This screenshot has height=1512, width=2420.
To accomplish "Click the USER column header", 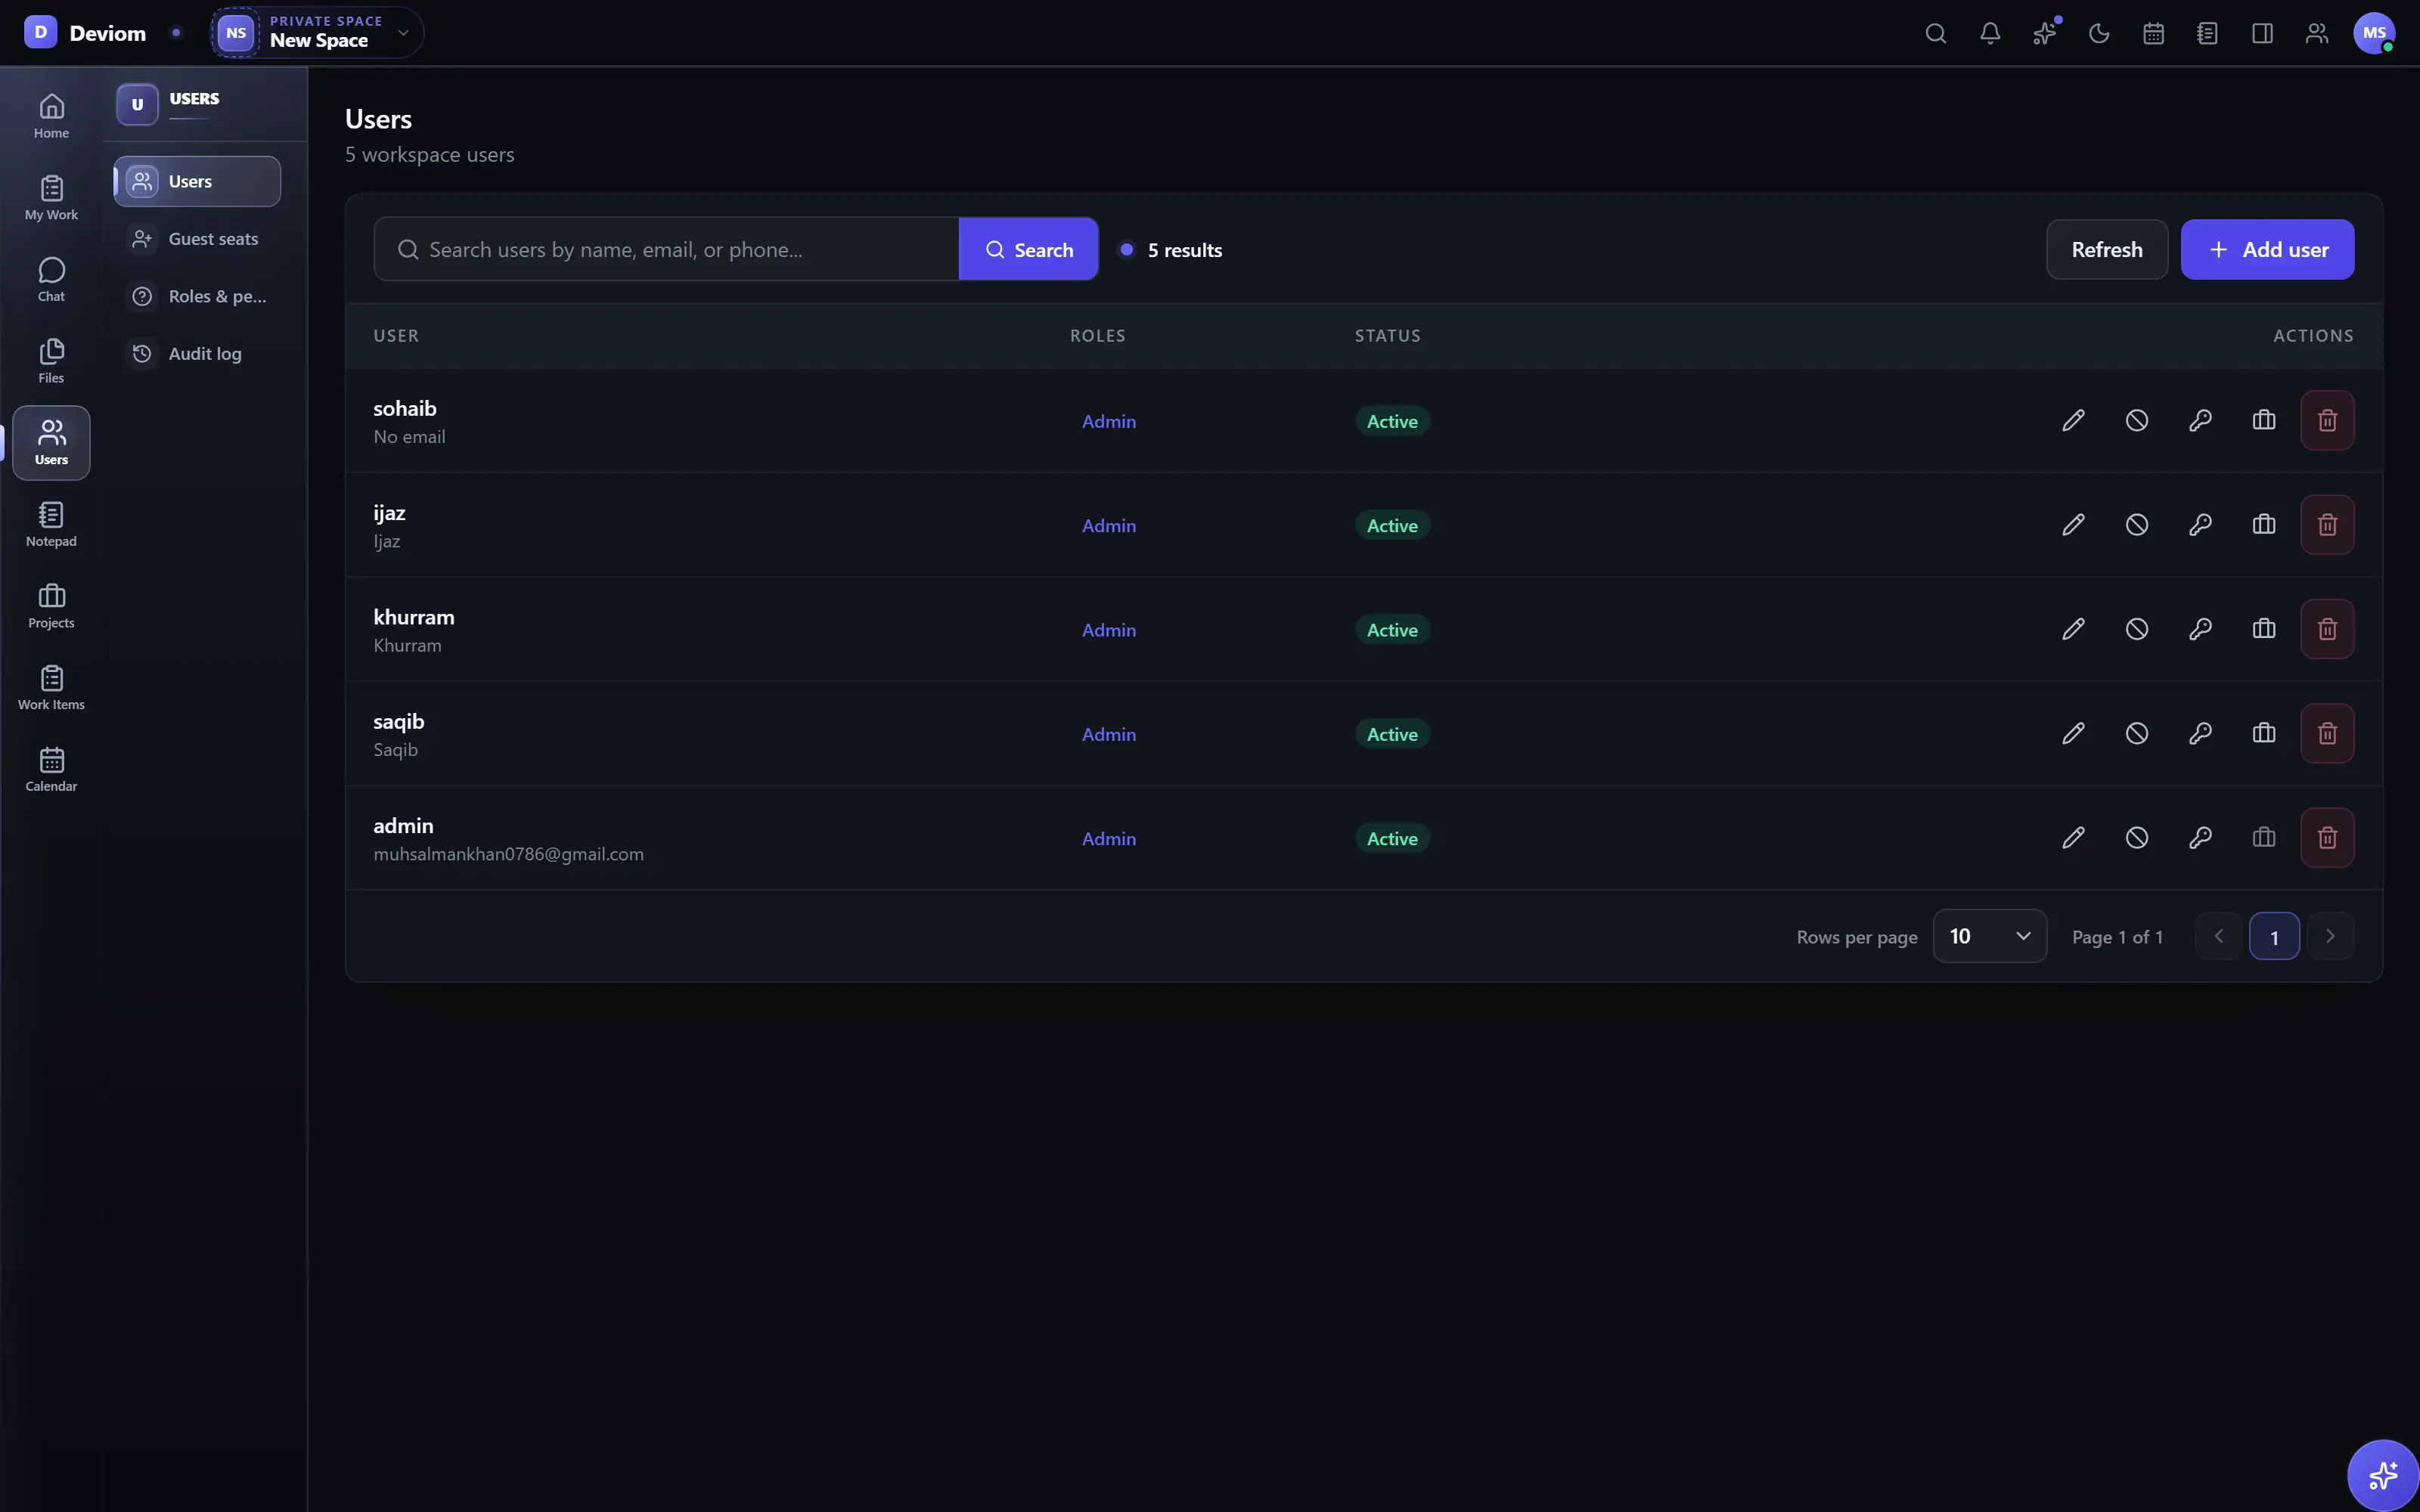I will (396, 336).
